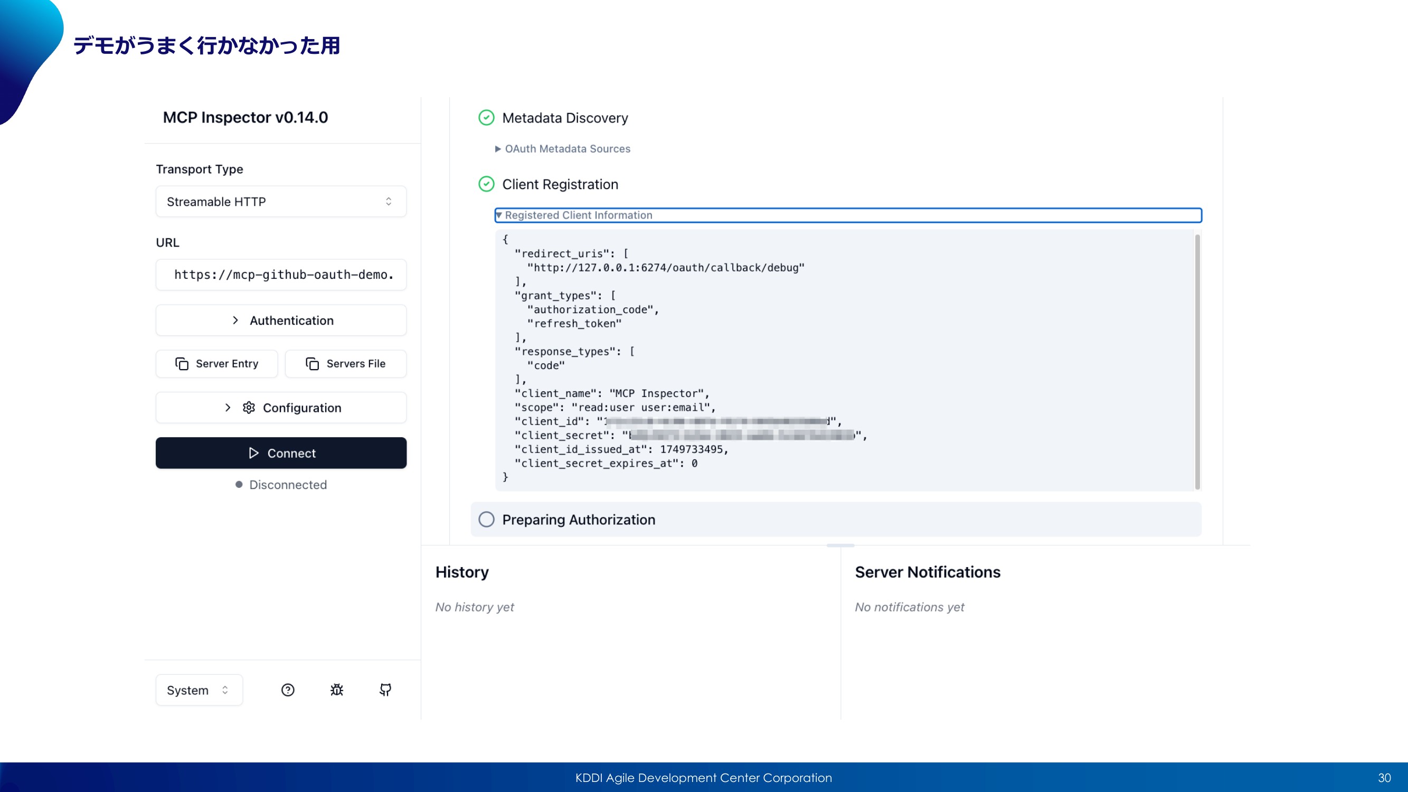Click the "redirect_uris" key line

tap(571, 253)
